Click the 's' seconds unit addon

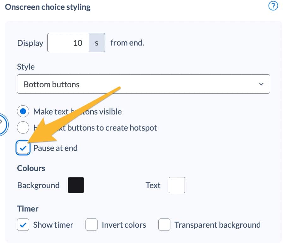point(97,43)
